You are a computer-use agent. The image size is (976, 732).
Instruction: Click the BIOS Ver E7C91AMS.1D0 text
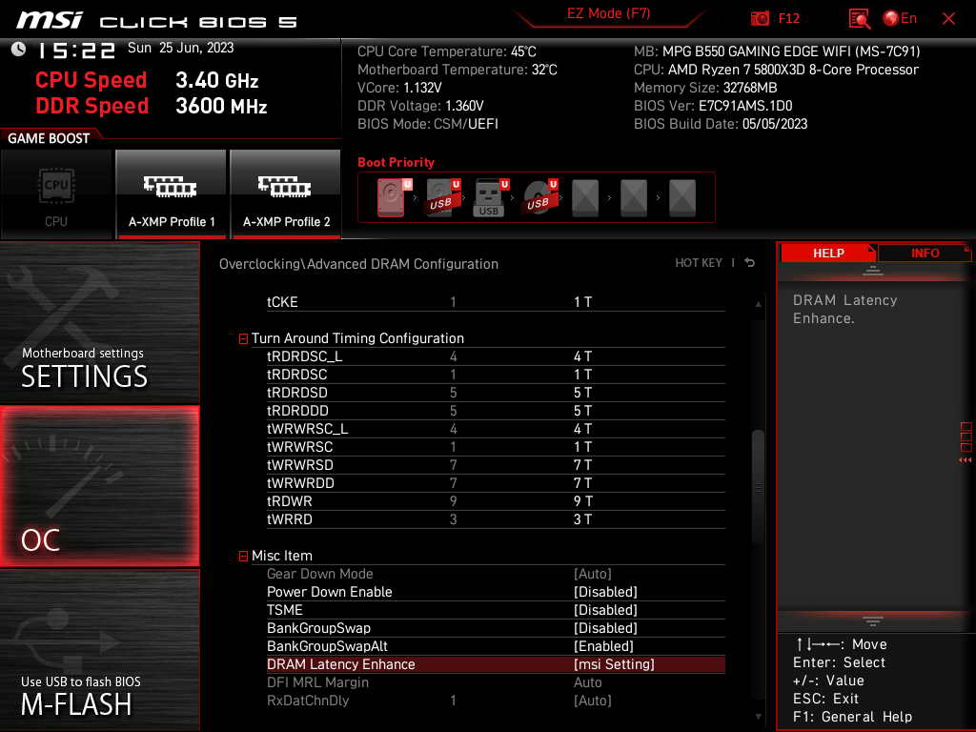point(713,106)
